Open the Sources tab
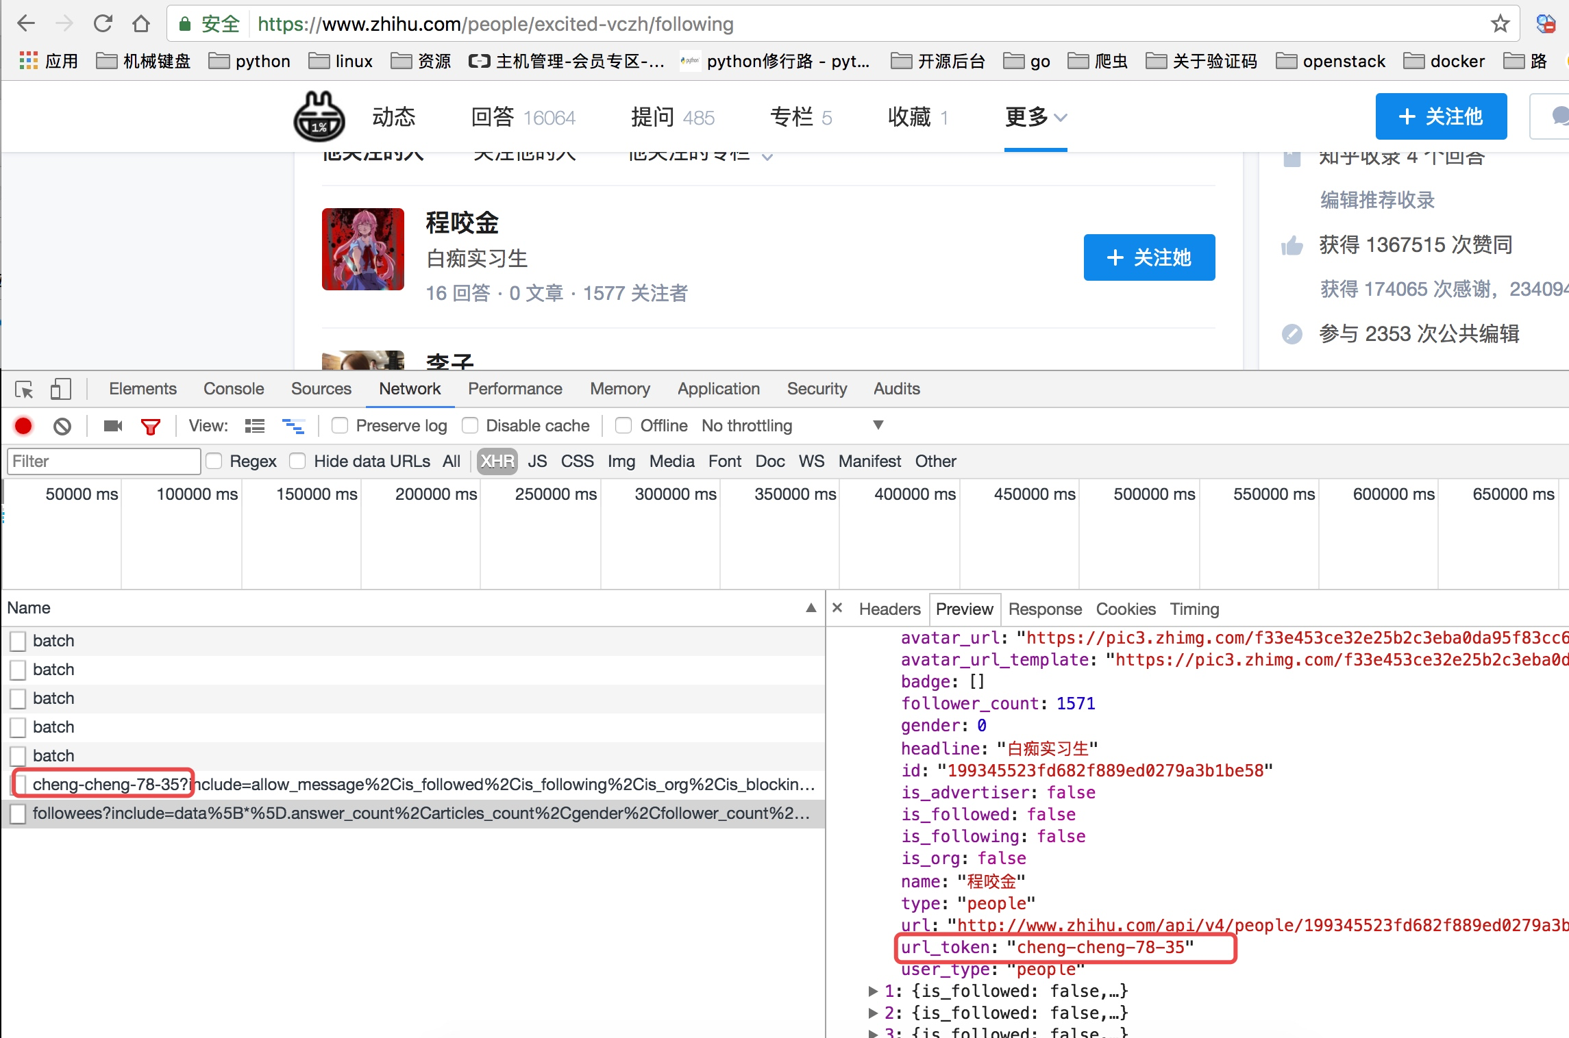 pyautogui.click(x=321, y=388)
